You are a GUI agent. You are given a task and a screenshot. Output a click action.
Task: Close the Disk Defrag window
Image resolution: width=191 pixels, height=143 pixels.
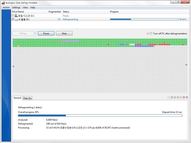(x=185, y=2)
